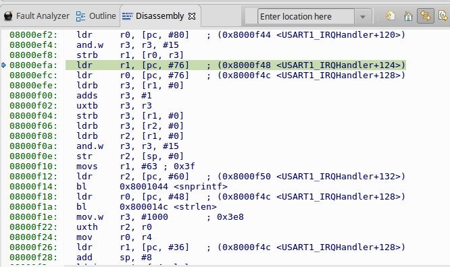450x267 pixels.
Task: Select line 08000f0e str r2, [sp, #0]
Action: tap(97, 156)
